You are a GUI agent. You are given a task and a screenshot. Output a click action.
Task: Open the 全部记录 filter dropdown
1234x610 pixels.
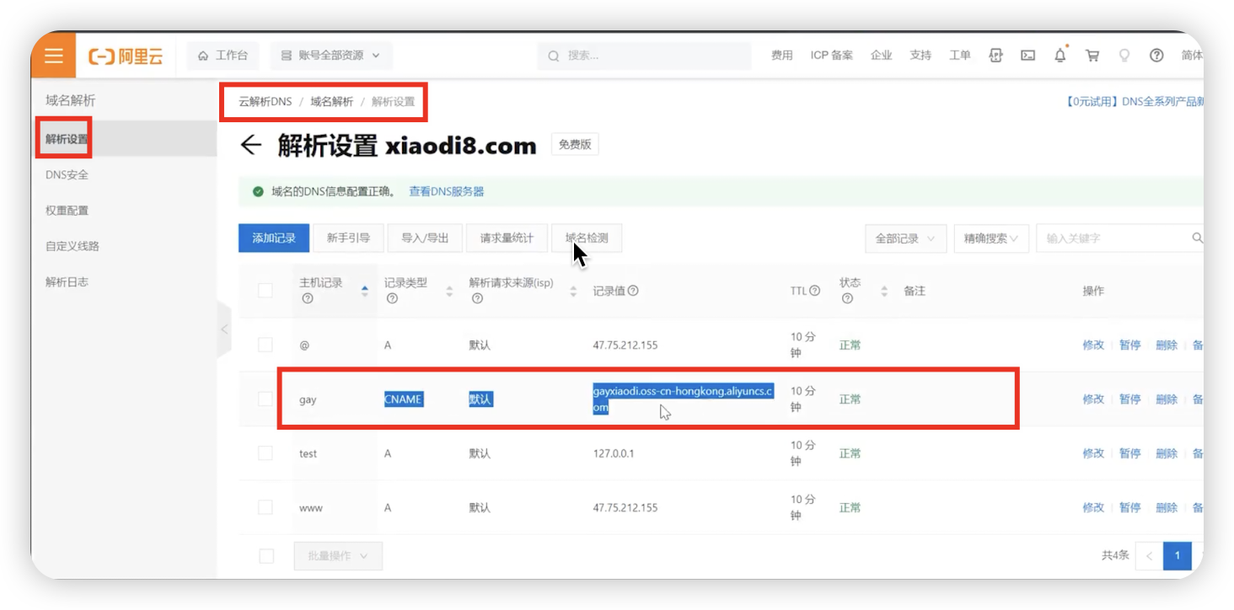point(905,238)
